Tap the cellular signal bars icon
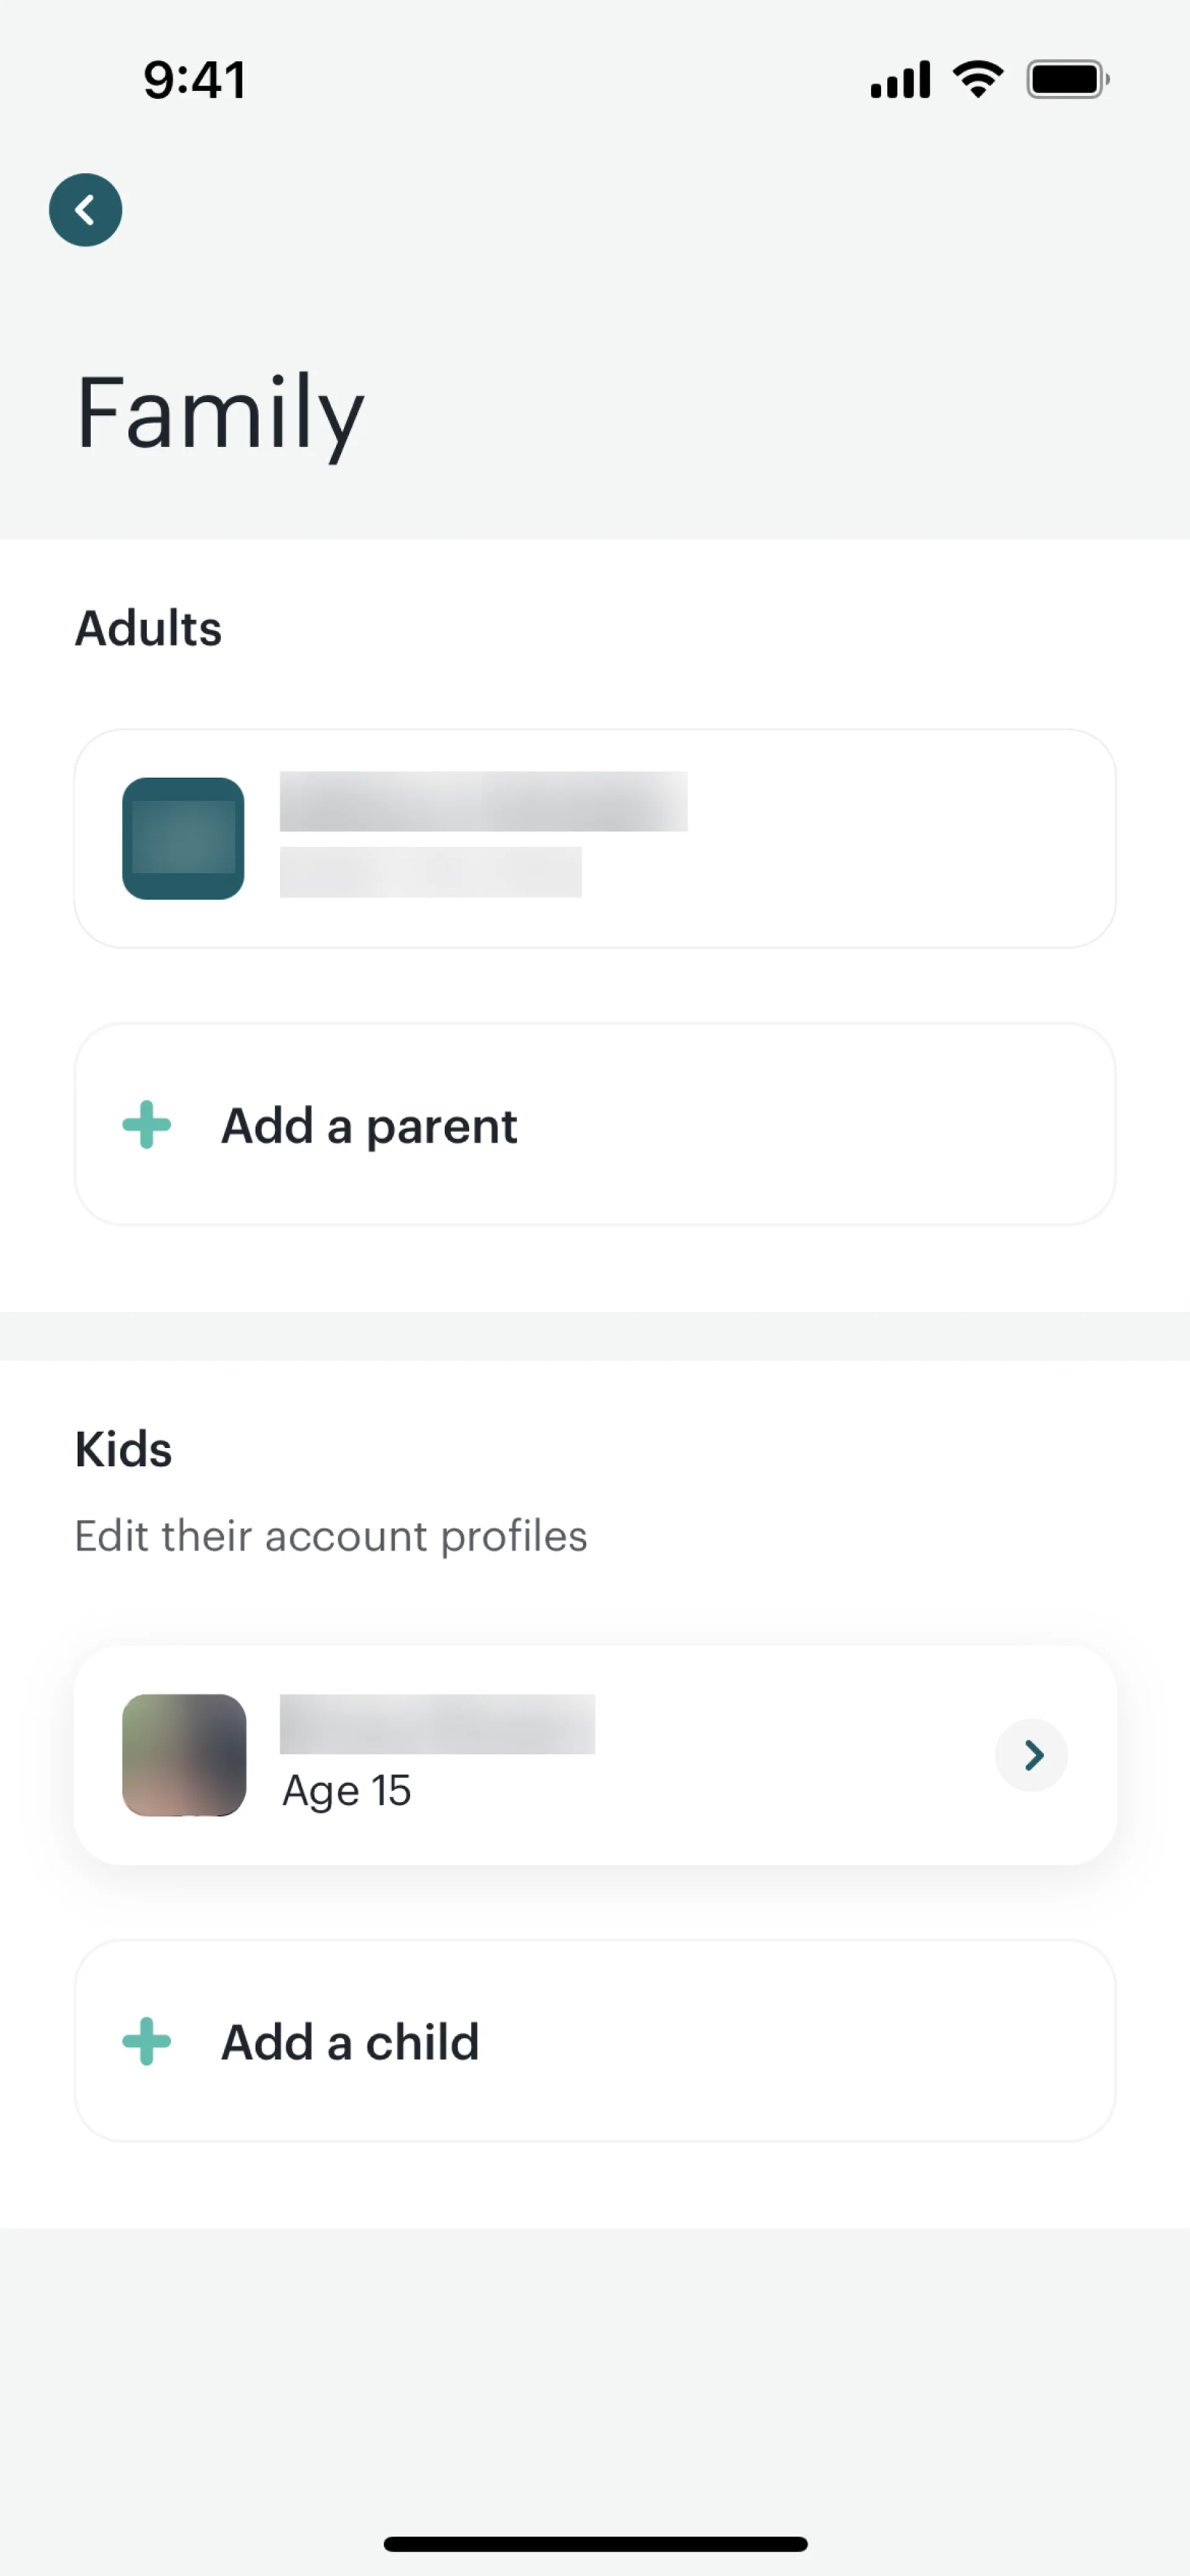The width and height of the screenshot is (1190, 2576). (900, 80)
